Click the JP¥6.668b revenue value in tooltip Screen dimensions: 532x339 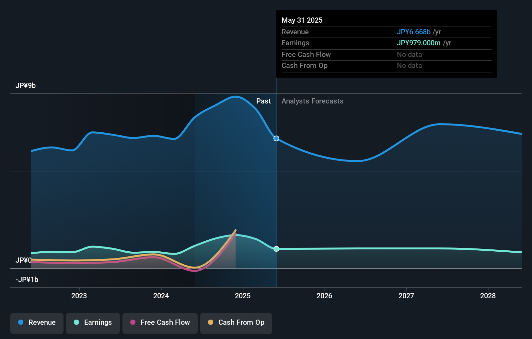pyautogui.click(x=414, y=32)
